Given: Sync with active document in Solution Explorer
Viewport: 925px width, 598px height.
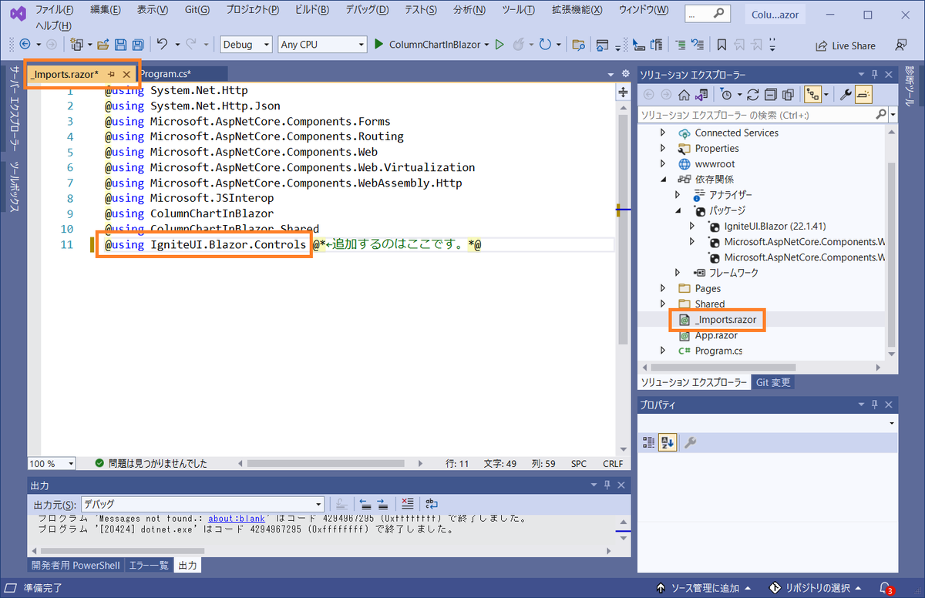Looking at the screenshot, I should click(x=753, y=95).
